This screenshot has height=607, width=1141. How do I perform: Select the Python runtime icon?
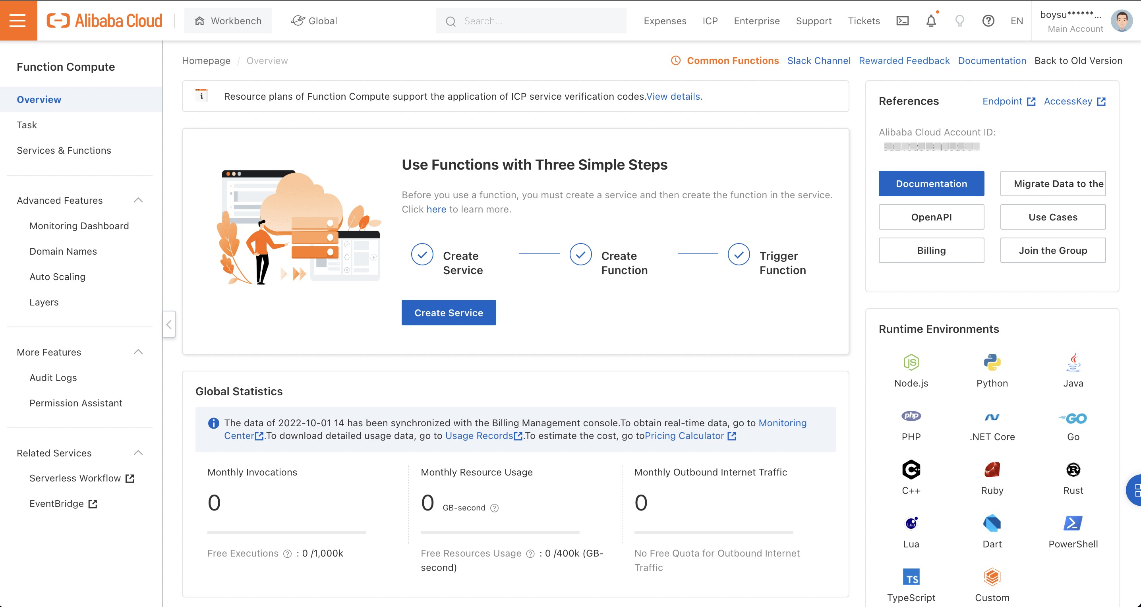[992, 363]
